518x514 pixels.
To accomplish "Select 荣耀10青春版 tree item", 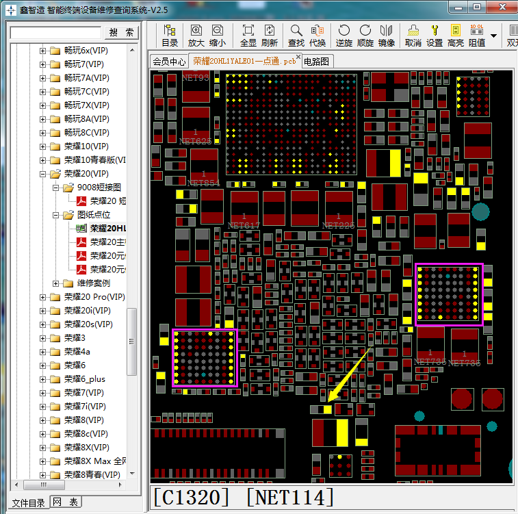I will click(x=95, y=160).
